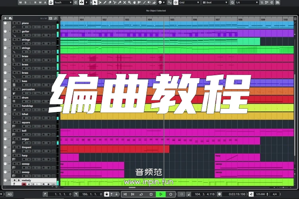
Task: Enable monitor on the bell track
Action: [29, 135]
